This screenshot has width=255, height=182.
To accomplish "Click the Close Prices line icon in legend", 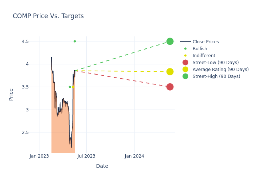I will 185,42.
